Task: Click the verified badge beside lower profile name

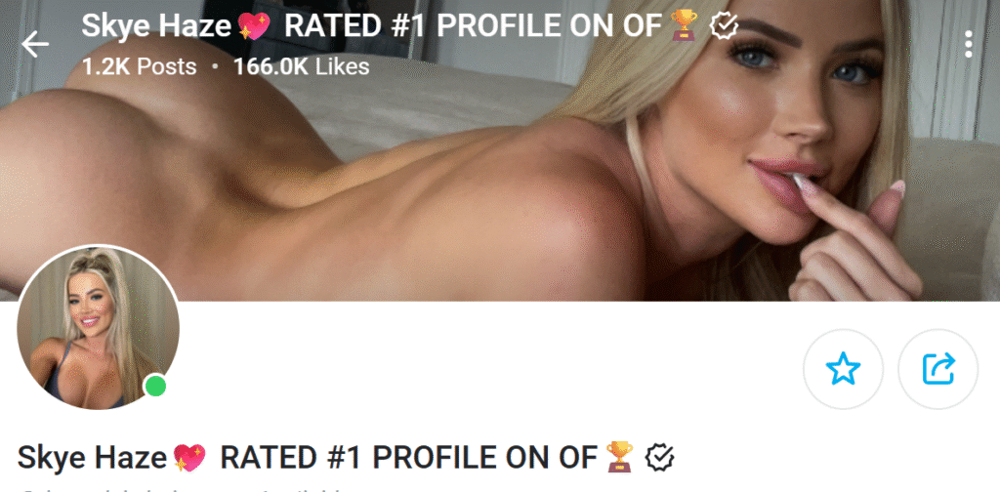Action: coord(659,457)
